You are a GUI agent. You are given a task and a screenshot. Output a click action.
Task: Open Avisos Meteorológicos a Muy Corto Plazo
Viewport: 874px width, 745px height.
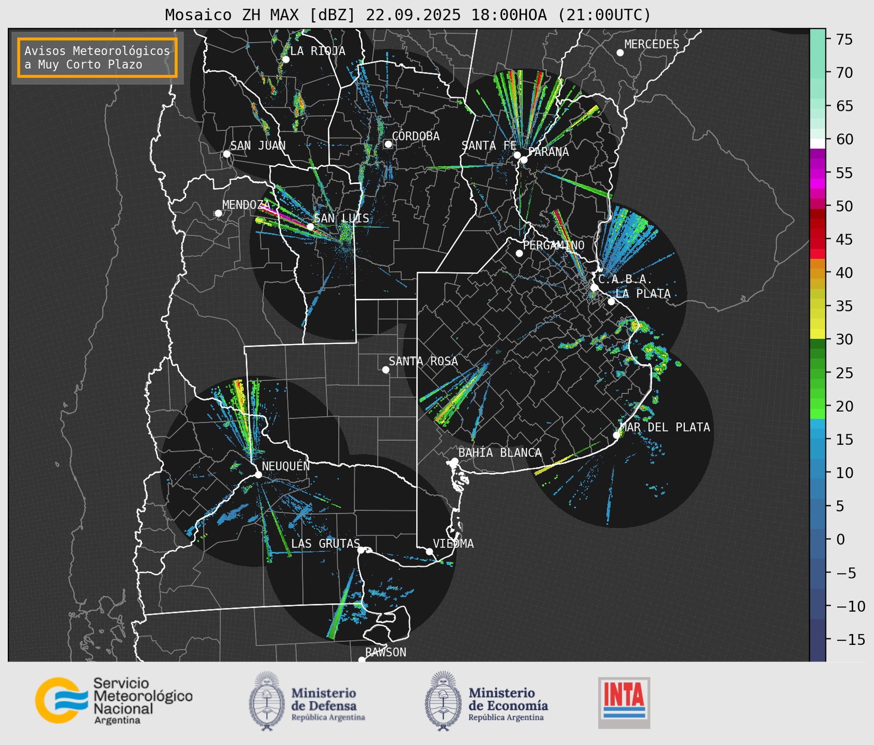(97, 58)
